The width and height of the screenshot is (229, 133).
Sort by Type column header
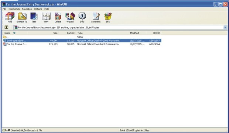coord(102,33)
